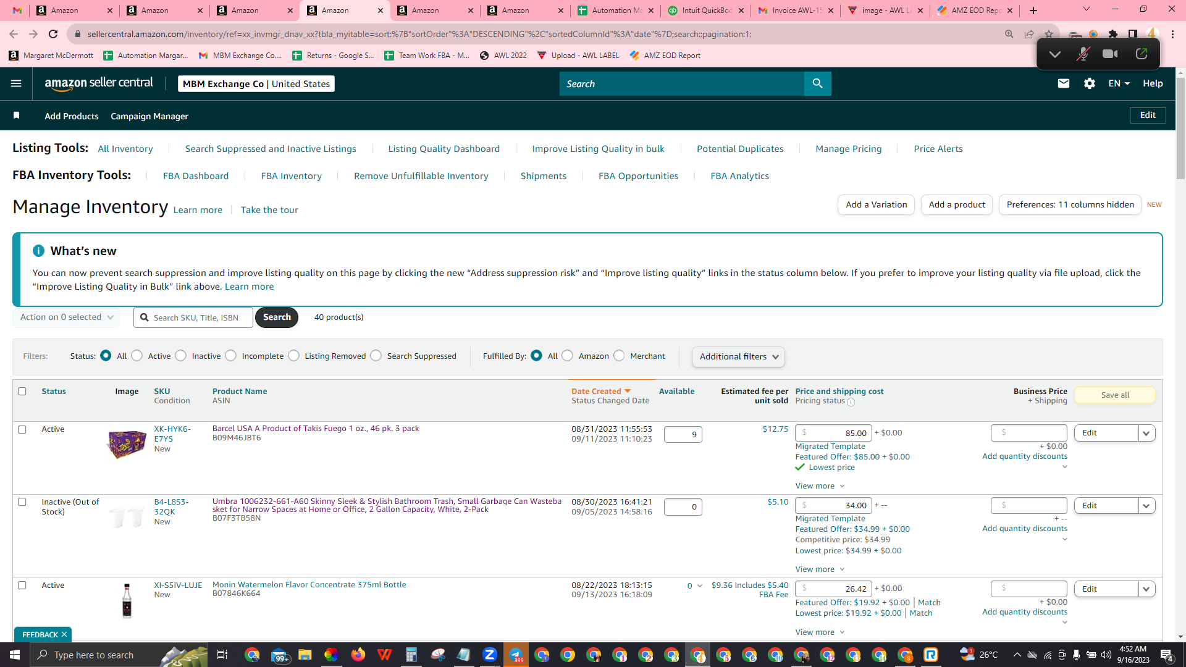Open a new browser tab
This screenshot has width=1186, height=667.
click(1033, 10)
